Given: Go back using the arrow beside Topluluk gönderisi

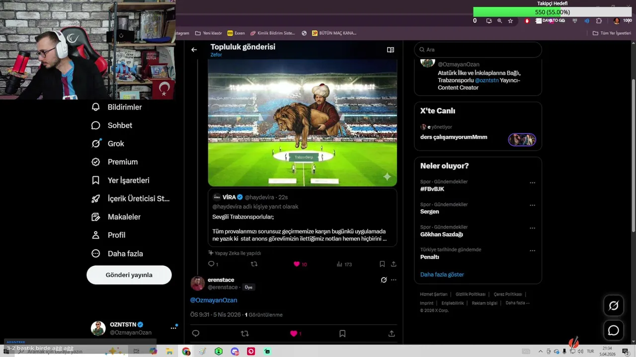Looking at the screenshot, I should [x=194, y=50].
